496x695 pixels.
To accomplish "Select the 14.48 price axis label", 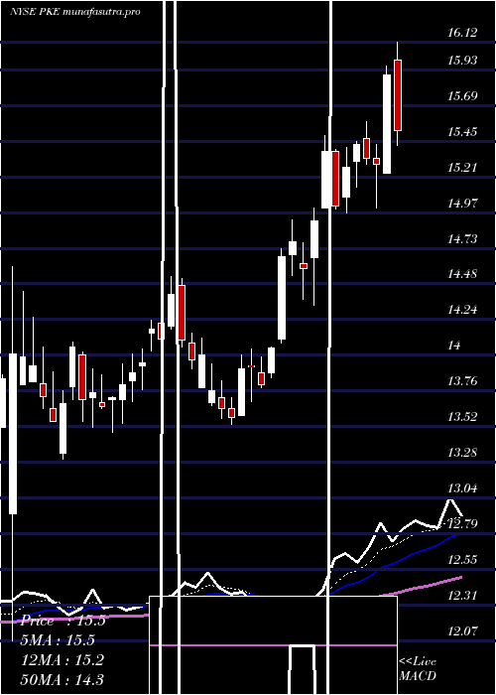I will [x=462, y=274].
